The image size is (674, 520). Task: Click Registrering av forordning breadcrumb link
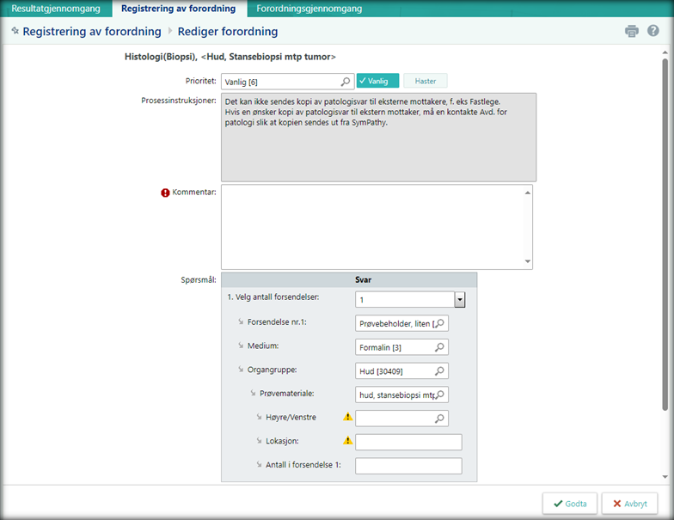coord(92,32)
